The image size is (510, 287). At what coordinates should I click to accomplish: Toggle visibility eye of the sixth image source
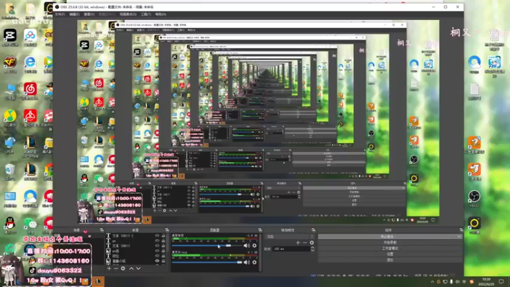pyautogui.click(x=157, y=261)
